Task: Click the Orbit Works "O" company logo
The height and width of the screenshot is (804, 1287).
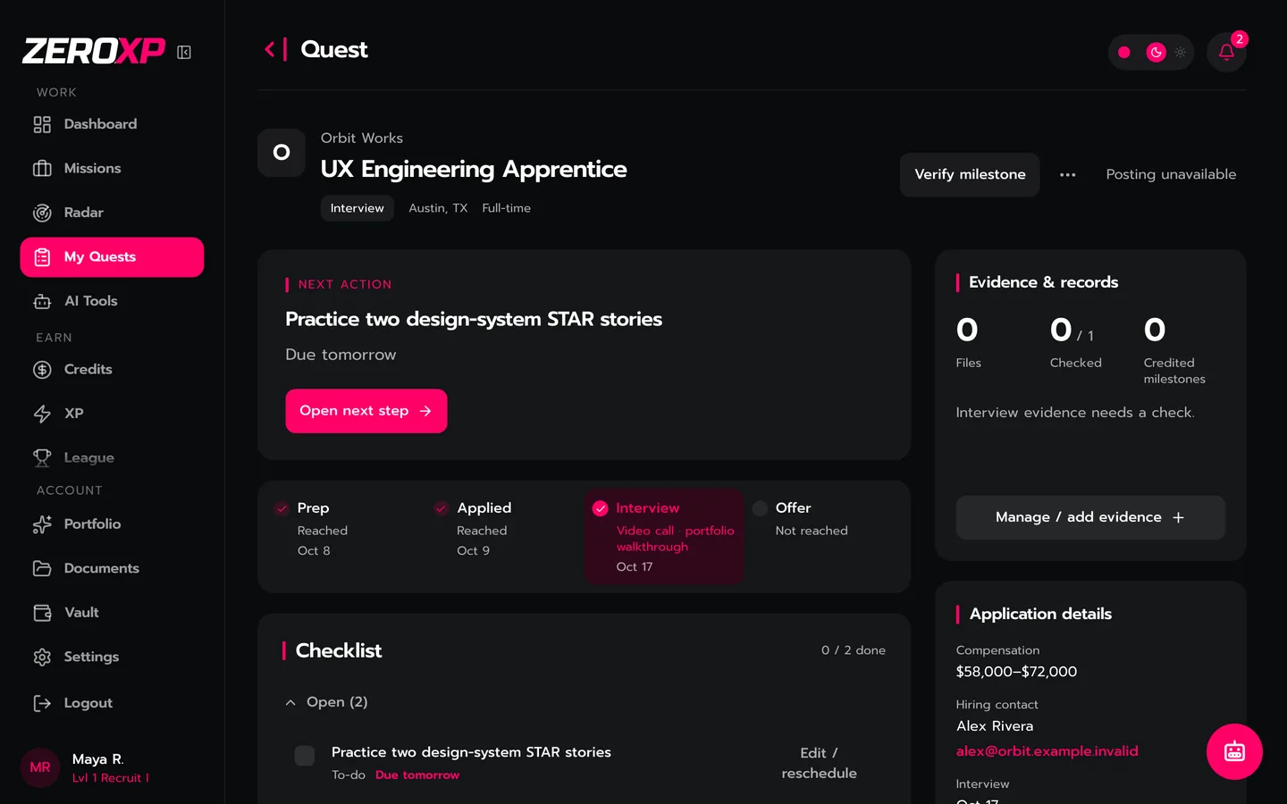Action: [x=282, y=153]
